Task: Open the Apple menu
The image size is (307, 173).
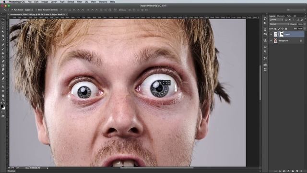Action: pyautogui.click(x=4, y=2)
